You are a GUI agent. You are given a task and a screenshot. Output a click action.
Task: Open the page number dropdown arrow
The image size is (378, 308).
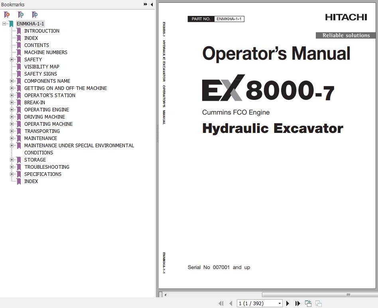click(x=280, y=304)
